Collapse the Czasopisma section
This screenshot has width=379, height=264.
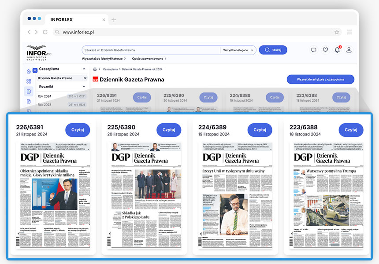point(84,69)
